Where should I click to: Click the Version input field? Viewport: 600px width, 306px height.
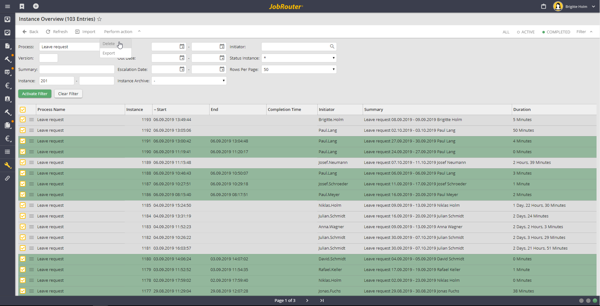(49, 58)
